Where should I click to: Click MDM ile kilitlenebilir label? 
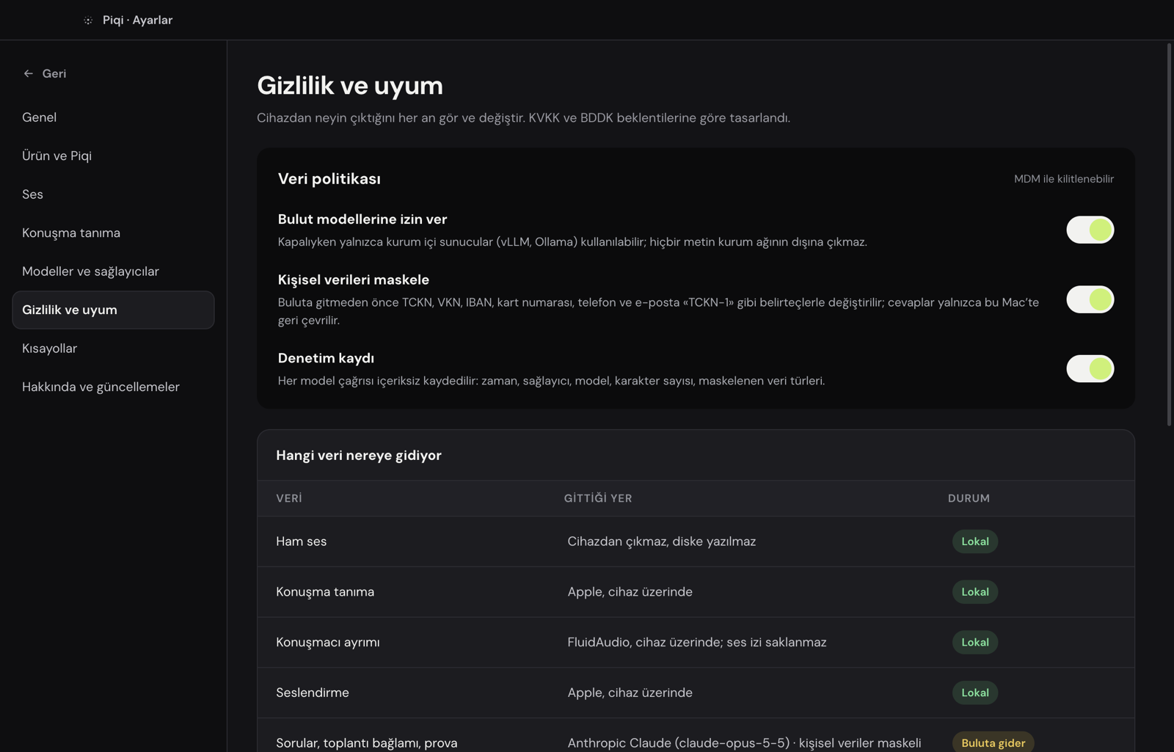(x=1063, y=179)
